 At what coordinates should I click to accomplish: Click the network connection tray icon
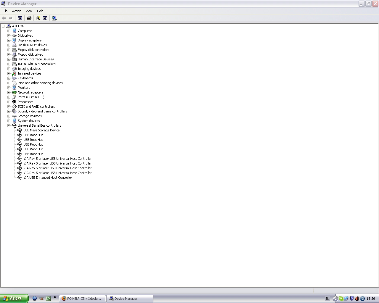(346, 299)
